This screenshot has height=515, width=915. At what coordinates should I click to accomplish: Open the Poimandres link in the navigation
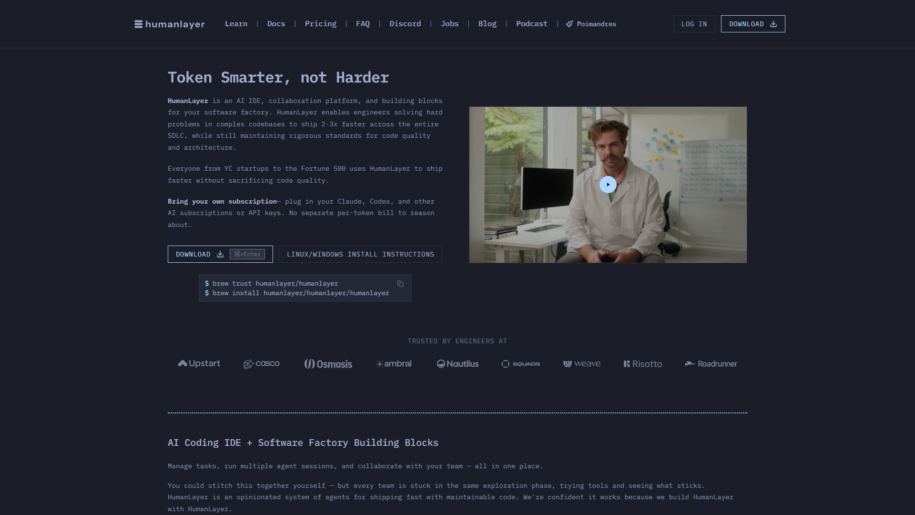pyautogui.click(x=591, y=24)
